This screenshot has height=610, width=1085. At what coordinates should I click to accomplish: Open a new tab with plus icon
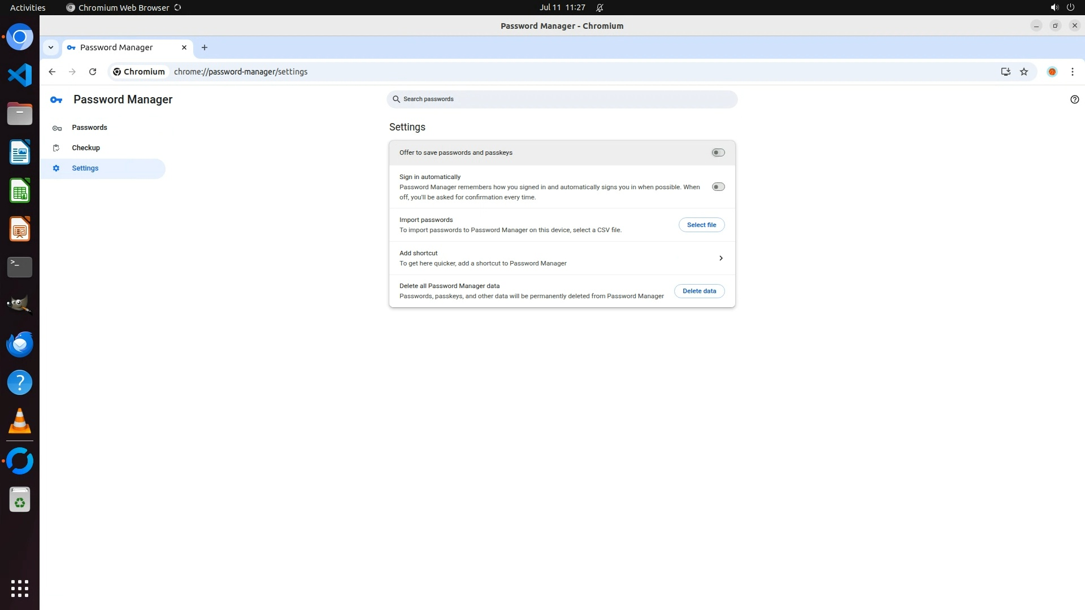[205, 47]
